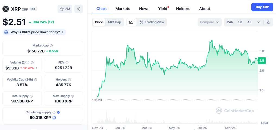Show Circulating supply info icon
Viewport: 276px width, 130px height.
click(x=54, y=112)
